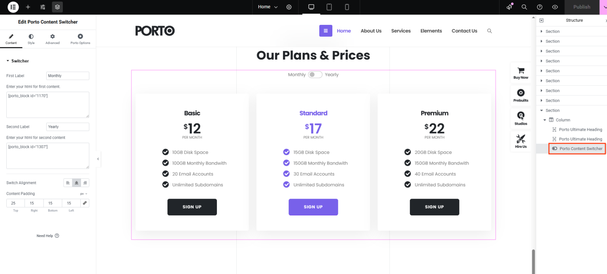Toggle linked padding values icon
This screenshot has width=607, height=274.
[x=85, y=203]
